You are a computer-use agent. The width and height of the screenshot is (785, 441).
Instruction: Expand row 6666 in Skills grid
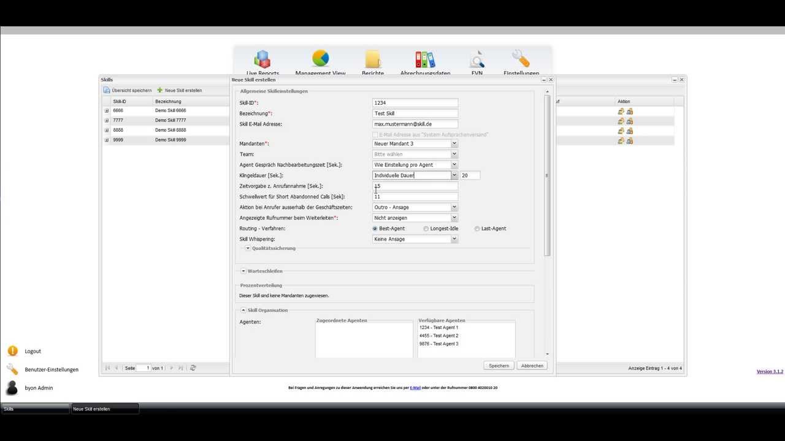[107, 111]
